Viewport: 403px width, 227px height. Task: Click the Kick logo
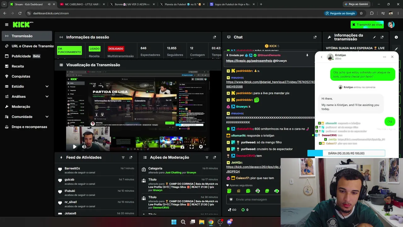23,25
